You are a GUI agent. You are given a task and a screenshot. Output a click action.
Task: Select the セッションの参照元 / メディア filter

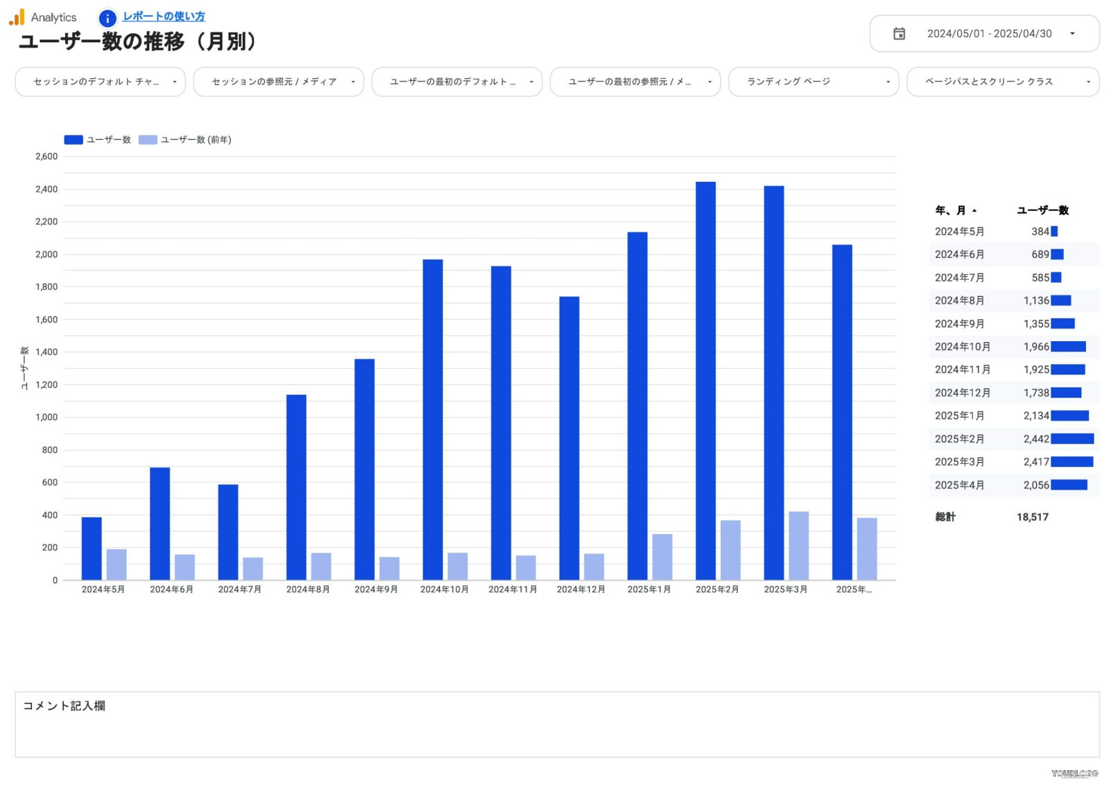click(278, 82)
